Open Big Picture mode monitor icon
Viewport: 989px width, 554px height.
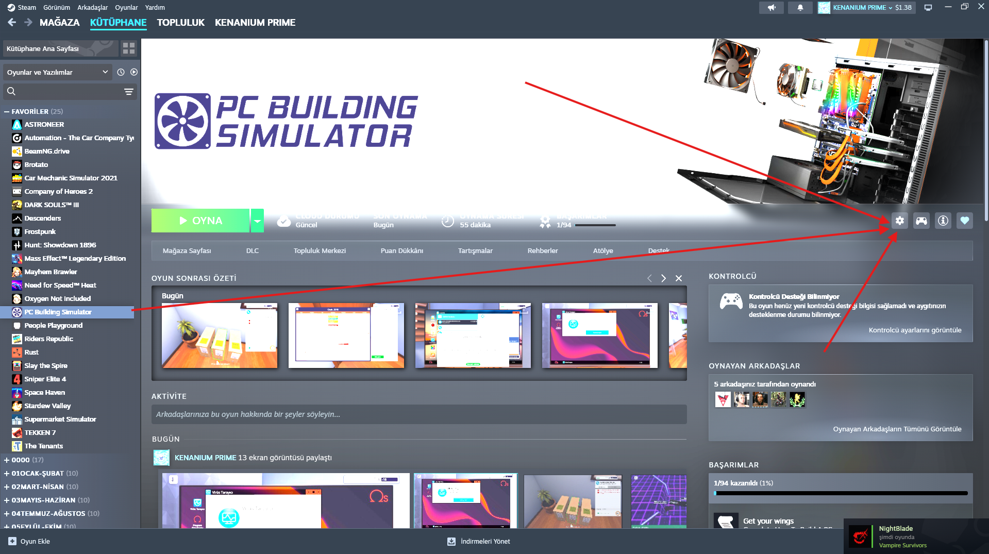tap(928, 8)
